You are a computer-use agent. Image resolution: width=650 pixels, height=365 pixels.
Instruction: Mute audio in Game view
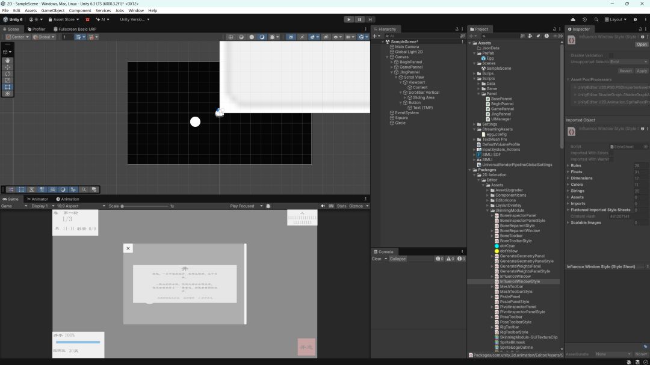[323, 206]
